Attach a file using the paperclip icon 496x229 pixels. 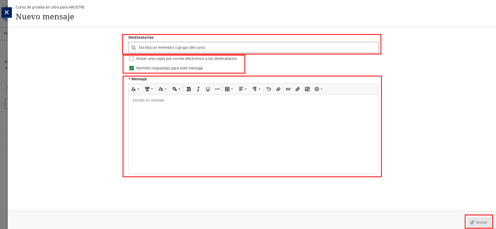coord(298,89)
